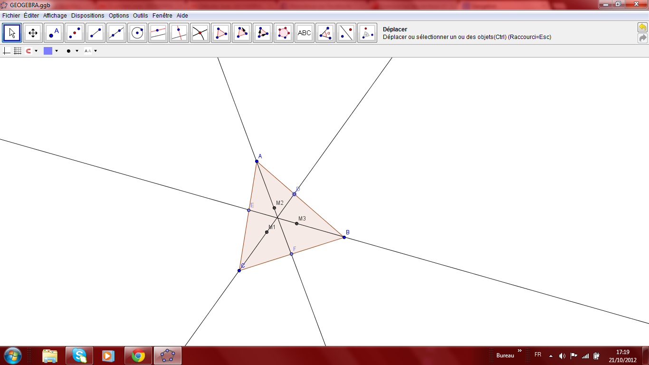Click midpoint E on side AC
Viewport: 649px width, 365px height.
248,210
